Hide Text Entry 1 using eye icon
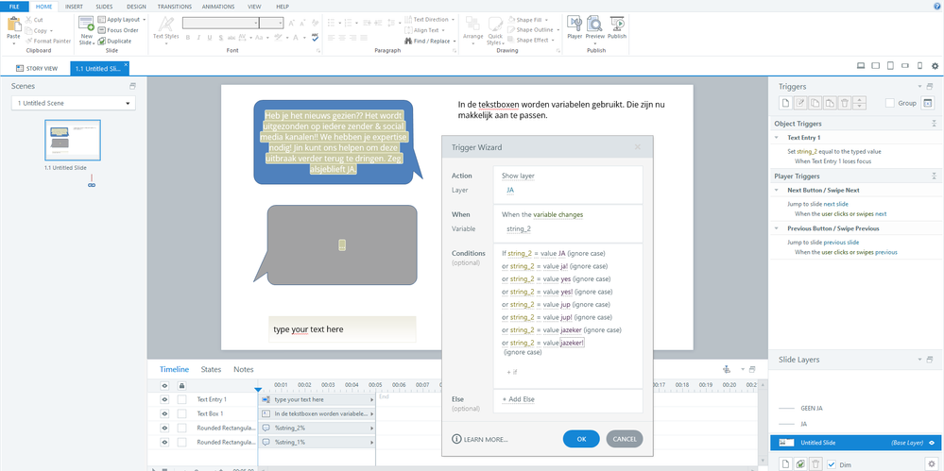This screenshot has height=471, width=944. pyautogui.click(x=164, y=399)
